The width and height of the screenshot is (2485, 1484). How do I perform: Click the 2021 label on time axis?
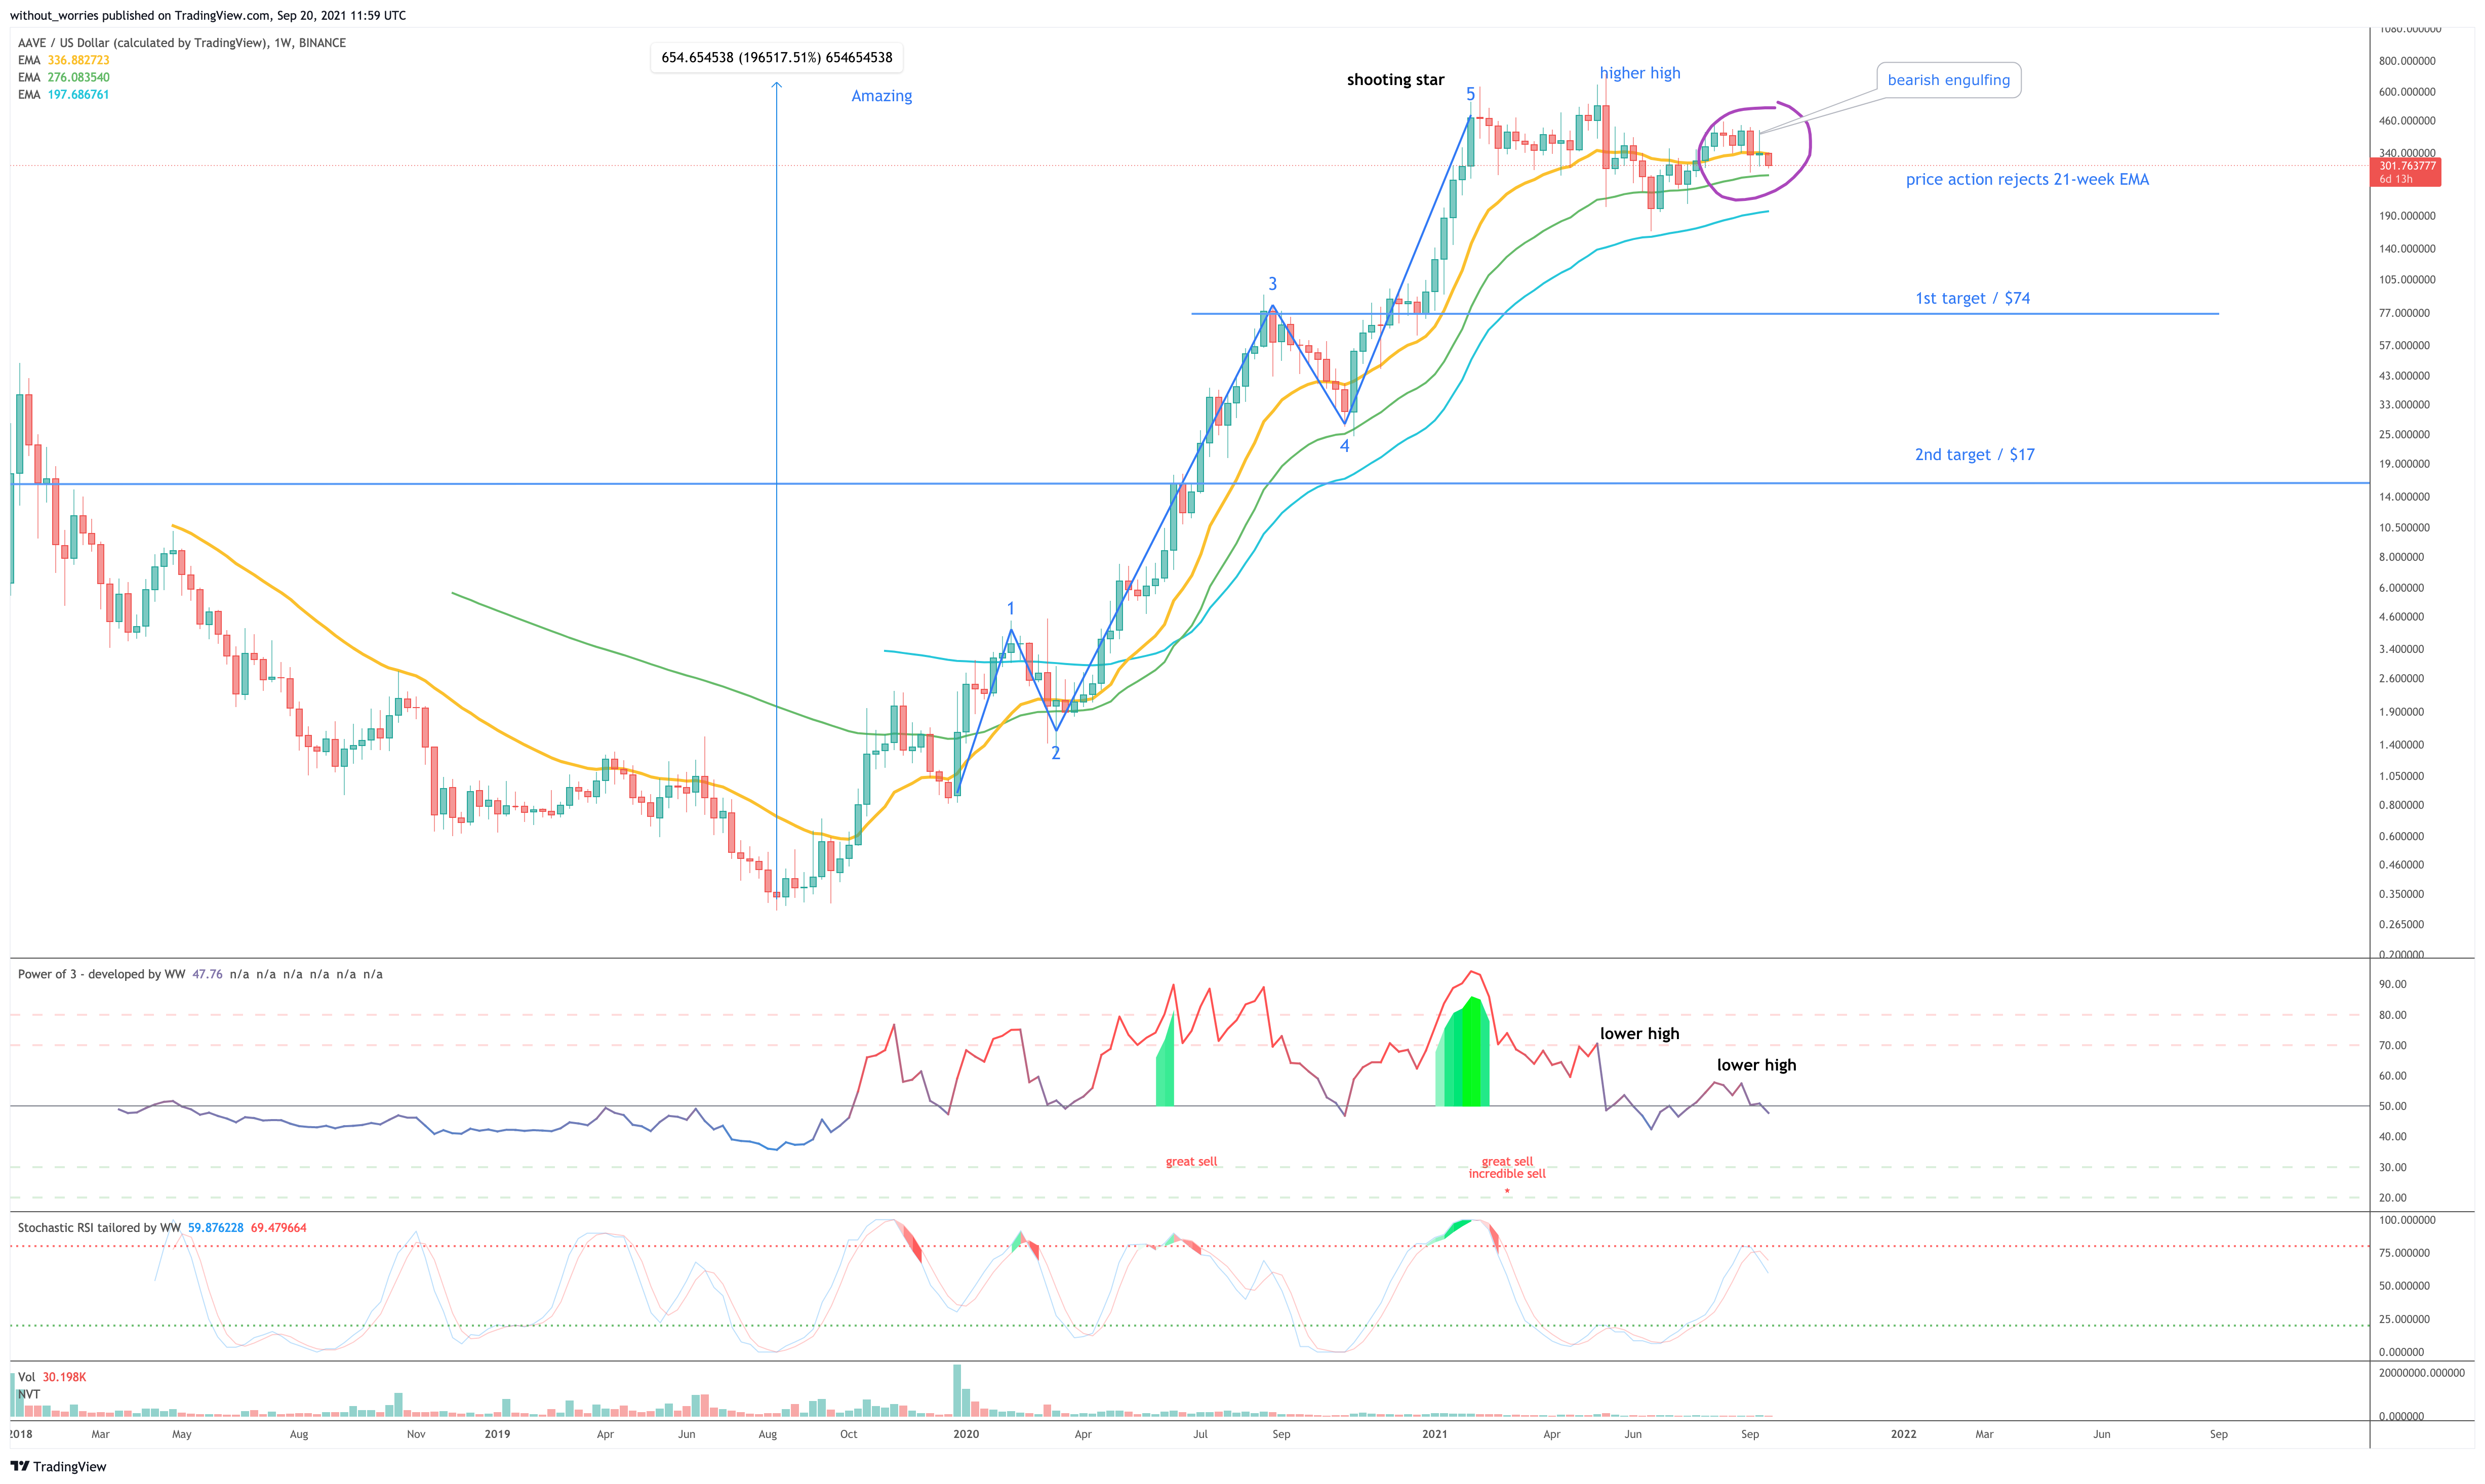[1434, 1434]
